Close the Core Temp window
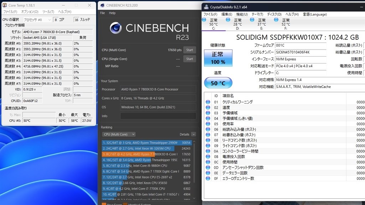Image resolution: width=365 pixels, height=205 pixels. coord(89,5)
